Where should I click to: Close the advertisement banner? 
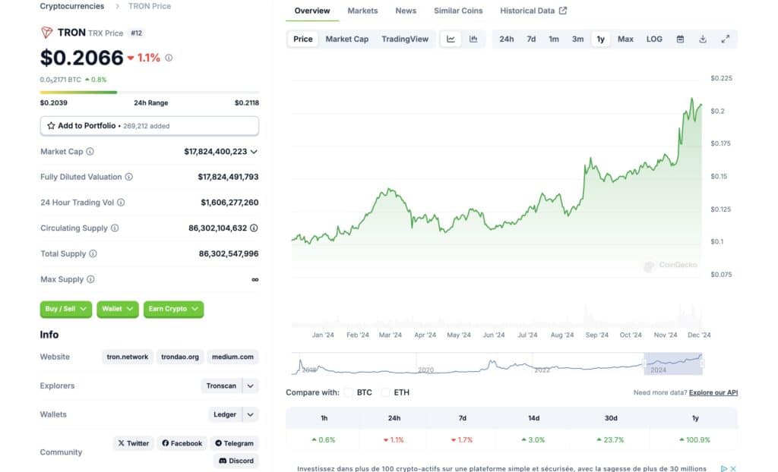pos(733,468)
